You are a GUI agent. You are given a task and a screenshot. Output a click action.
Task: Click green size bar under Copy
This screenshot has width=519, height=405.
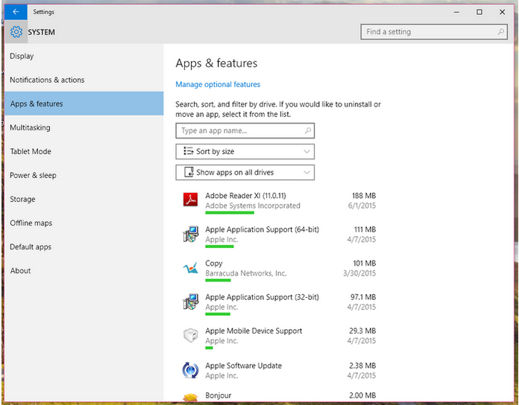tap(218, 281)
